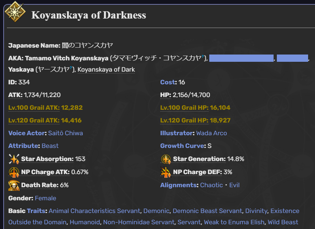
Task: Open Weak to Enuma Elish trait
Action: click(x=234, y=222)
